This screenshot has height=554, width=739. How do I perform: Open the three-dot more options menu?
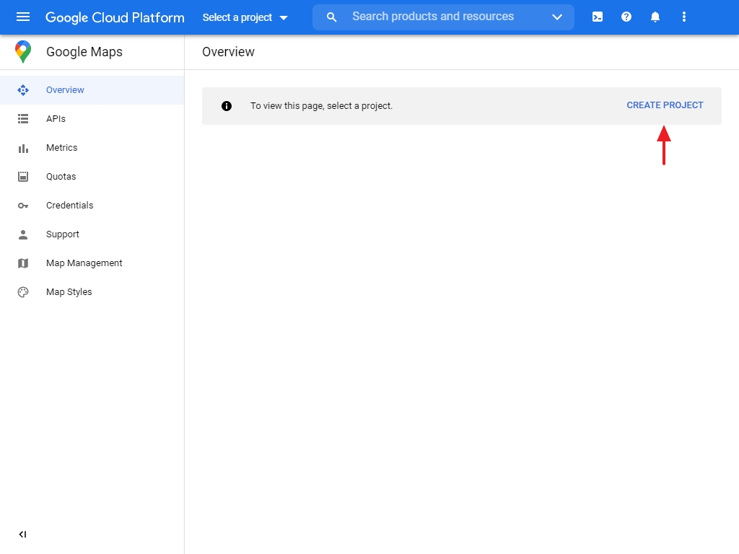pos(684,17)
